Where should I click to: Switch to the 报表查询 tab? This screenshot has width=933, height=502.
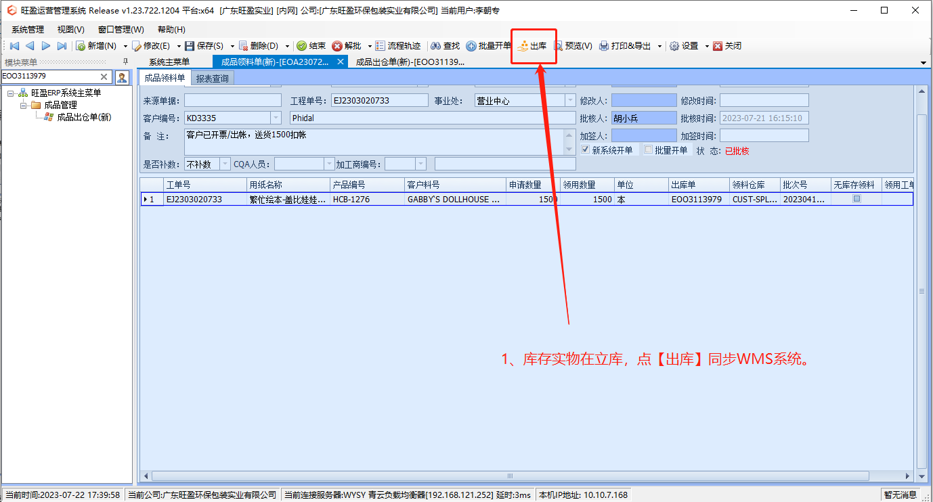coord(213,78)
